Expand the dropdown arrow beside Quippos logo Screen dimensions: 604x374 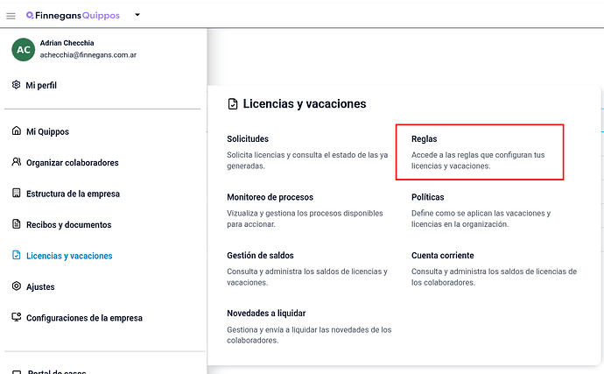137,15
